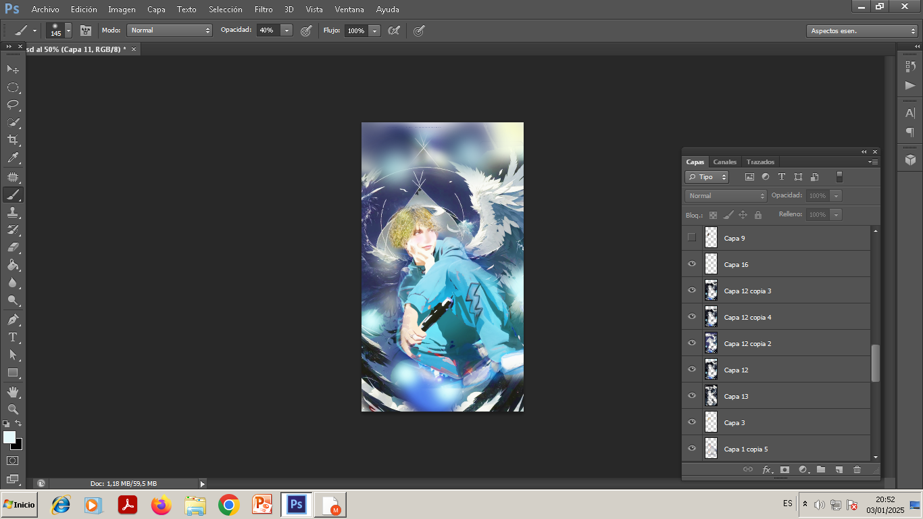Open the Archivo menu
The image size is (923, 519).
click(45, 9)
